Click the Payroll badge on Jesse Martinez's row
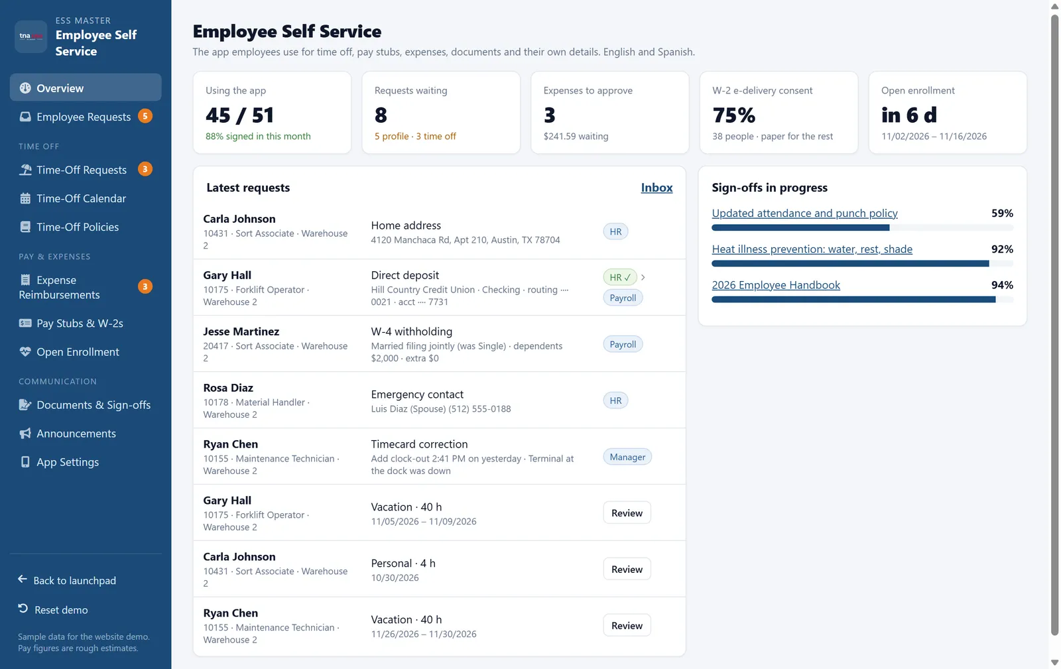 point(623,344)
